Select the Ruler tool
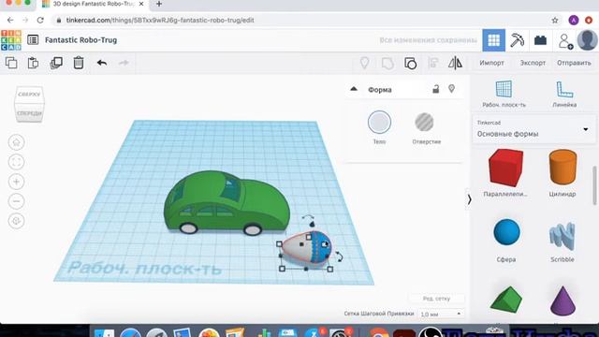599x337 pixels. coord(564,94)
